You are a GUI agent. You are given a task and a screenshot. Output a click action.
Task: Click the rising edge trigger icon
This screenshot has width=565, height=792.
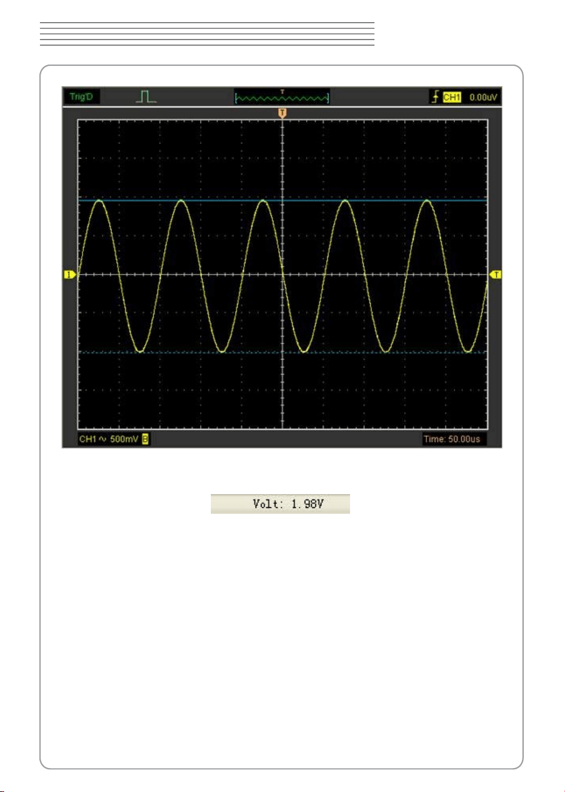tap(435, 96)
